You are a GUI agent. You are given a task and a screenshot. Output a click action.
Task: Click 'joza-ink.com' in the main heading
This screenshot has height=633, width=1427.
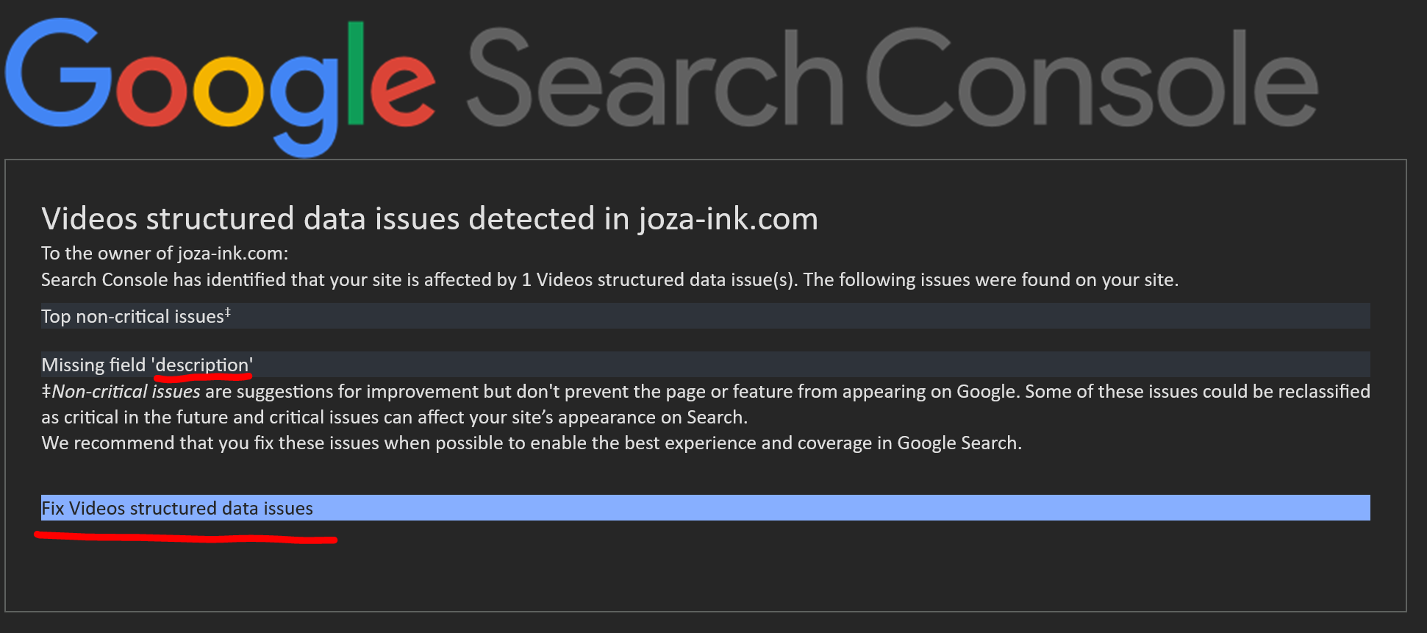click(728, 219)
